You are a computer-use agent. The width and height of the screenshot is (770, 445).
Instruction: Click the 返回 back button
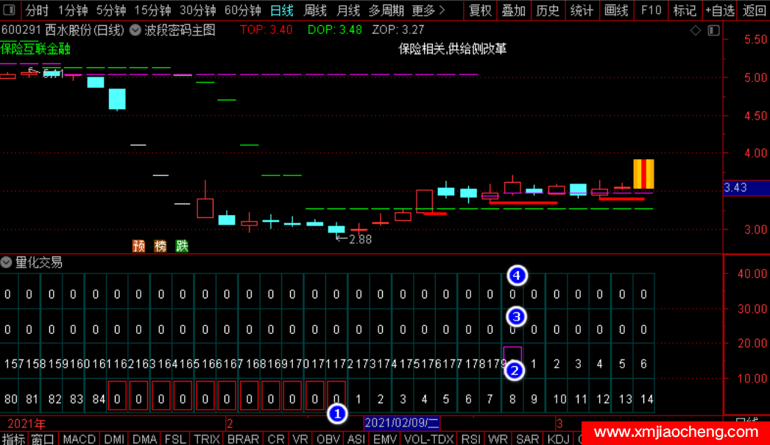tap(754, 10)
